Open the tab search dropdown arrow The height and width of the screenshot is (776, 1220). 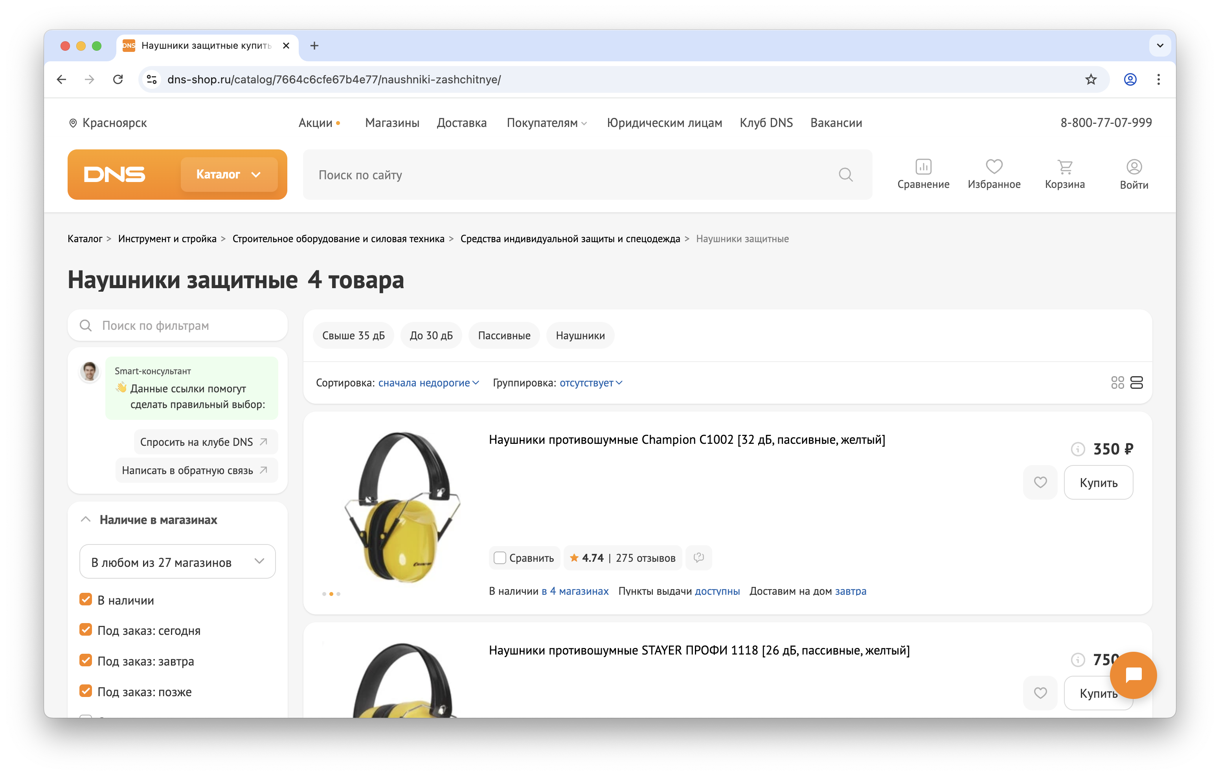tap(1160, 46)
